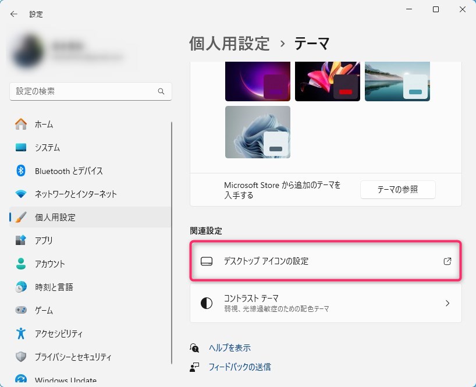Click the Apps icon next to アプリ
The image size is (476, 387).
click(21, 240)
